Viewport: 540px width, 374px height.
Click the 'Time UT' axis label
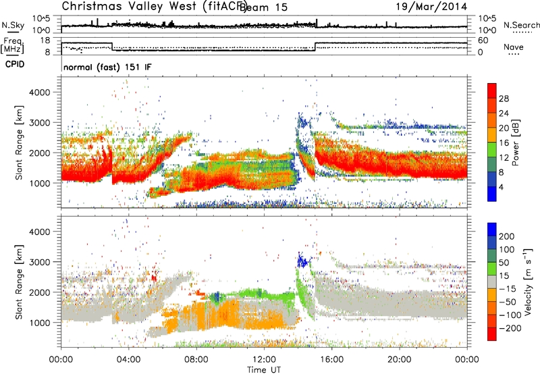coord(264,369)
